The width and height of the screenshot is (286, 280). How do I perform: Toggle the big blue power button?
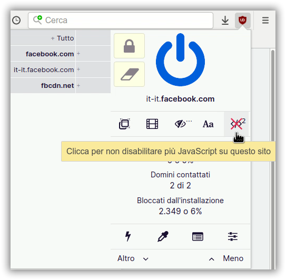pos(180,60)
